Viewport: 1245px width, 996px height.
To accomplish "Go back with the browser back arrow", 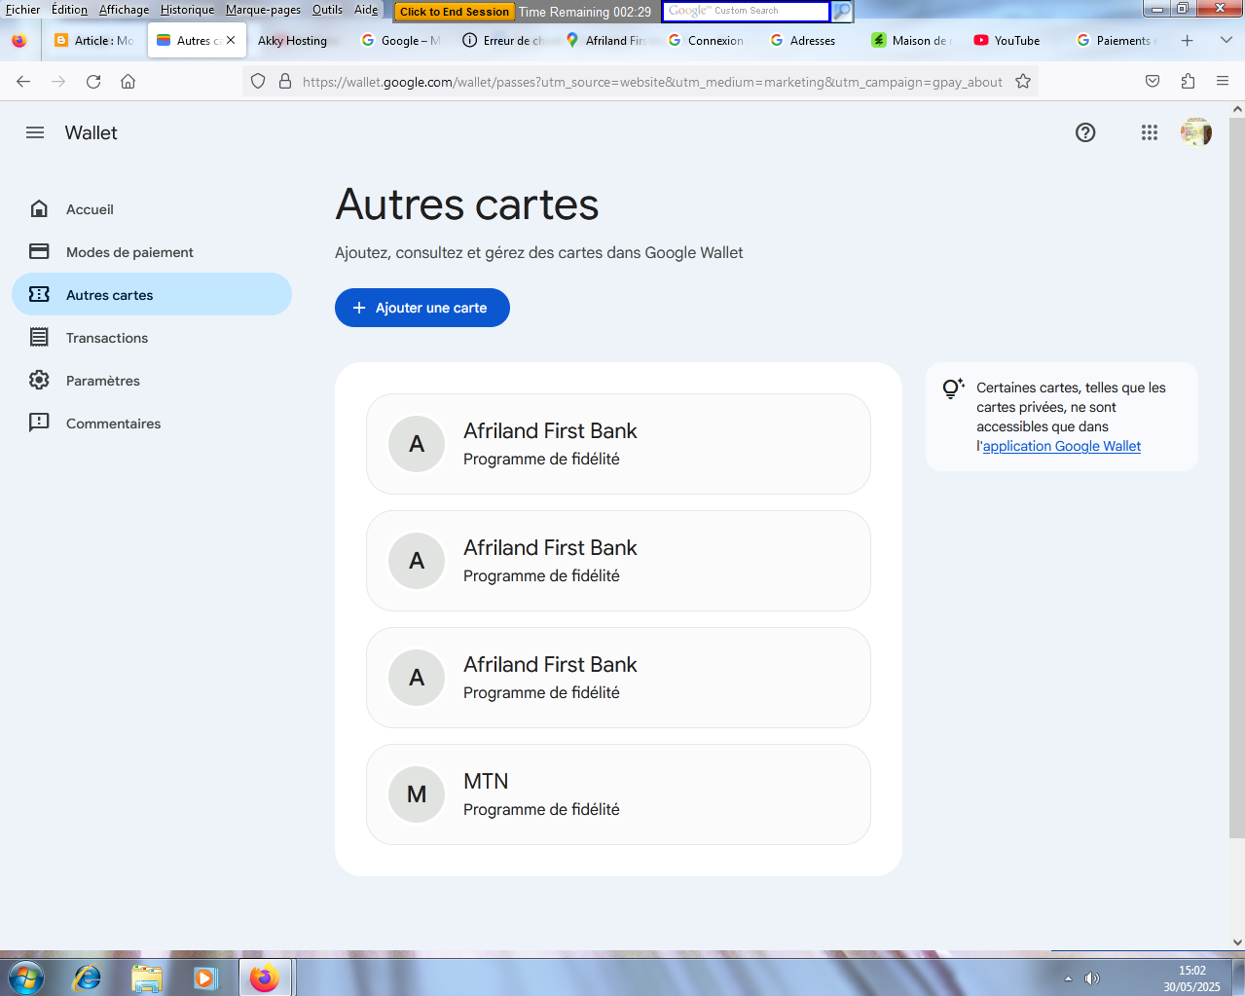I will [x=23, y=82].
